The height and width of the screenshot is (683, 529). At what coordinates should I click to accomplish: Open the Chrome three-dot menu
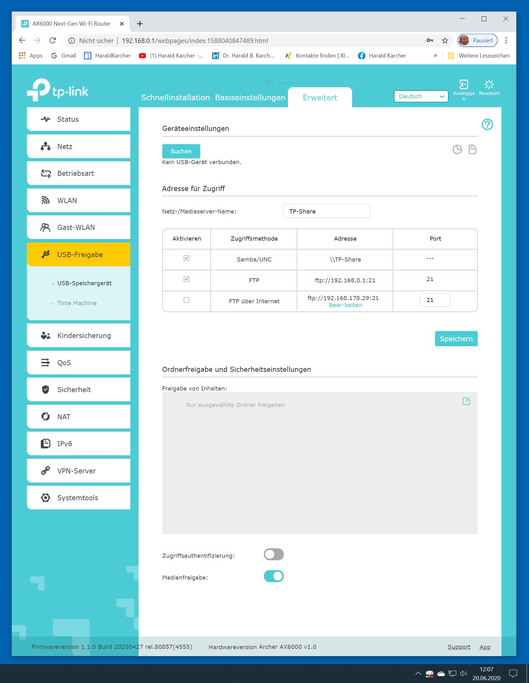click(x=506, y=40)
